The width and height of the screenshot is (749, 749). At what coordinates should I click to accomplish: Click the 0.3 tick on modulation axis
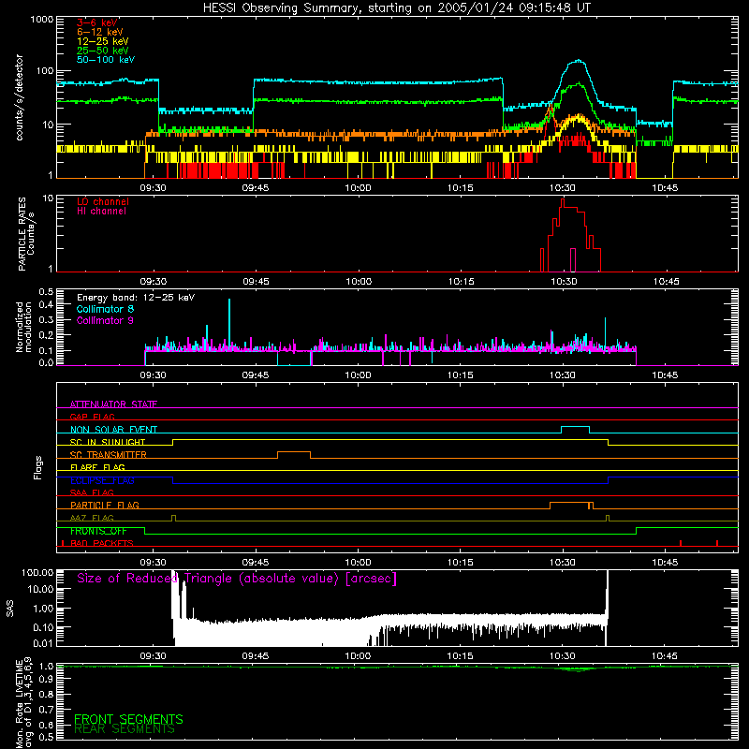(46, 320)
